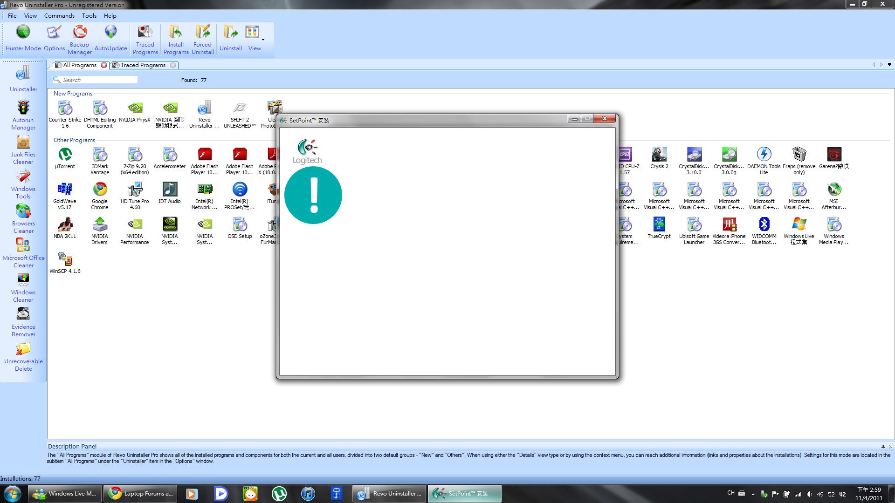895x503 pixels.
Task: Select NBA 2K11 program
Action: click(x=65, y=228)
